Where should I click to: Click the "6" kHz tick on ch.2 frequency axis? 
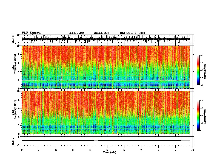pos(19,108)
